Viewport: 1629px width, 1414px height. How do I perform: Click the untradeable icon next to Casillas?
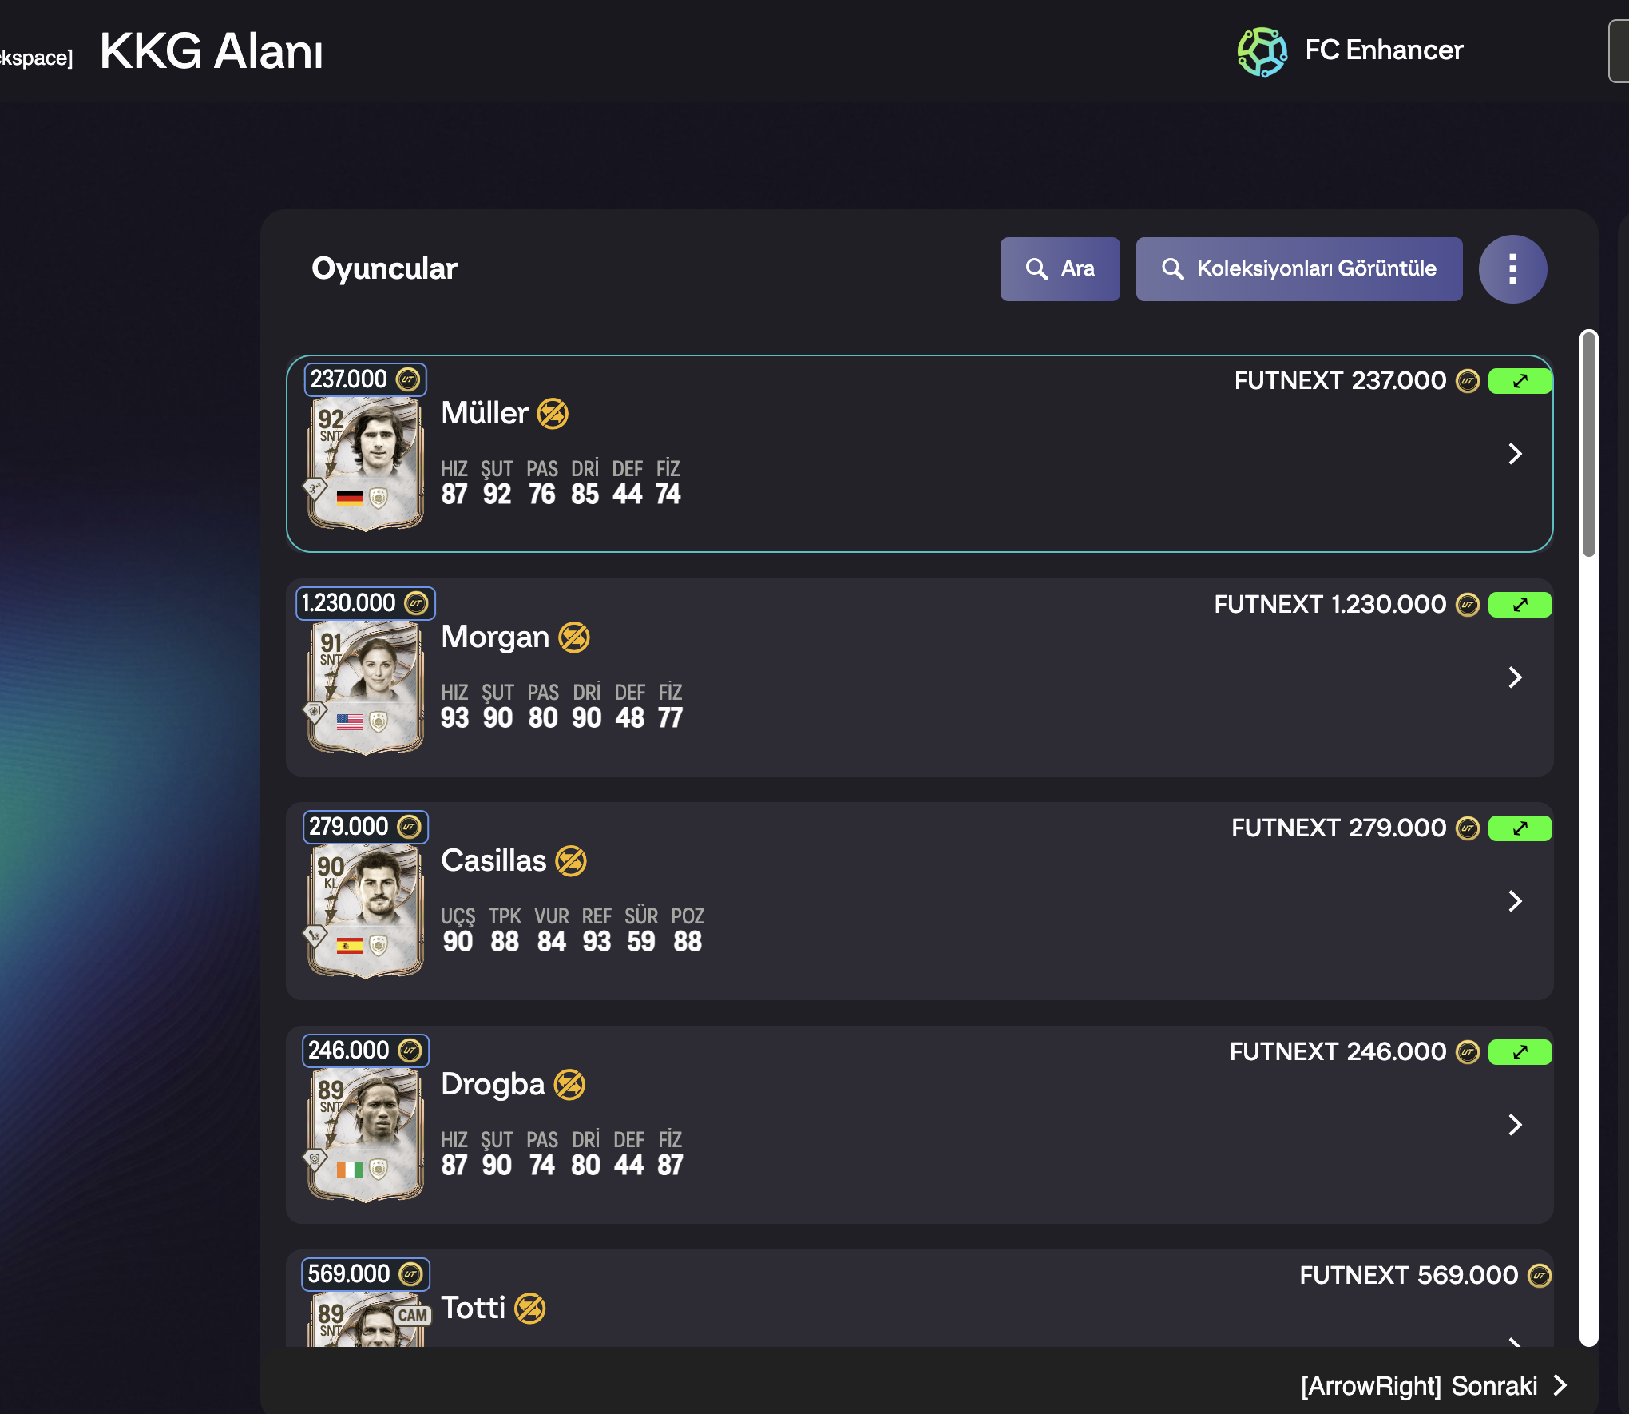[x=571, y=861]
